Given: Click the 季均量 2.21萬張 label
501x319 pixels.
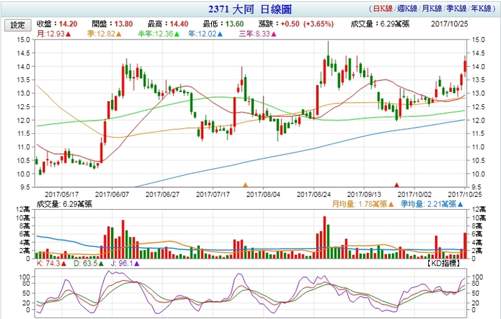Looking at the screenshot, I should [432, 204].
